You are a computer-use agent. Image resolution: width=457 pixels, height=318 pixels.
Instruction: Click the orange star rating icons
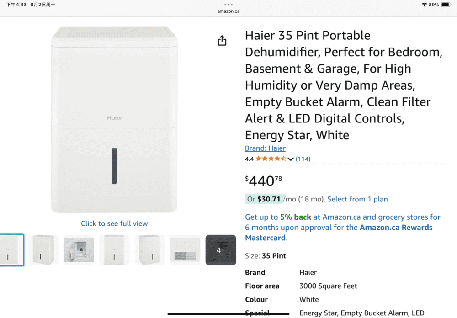pos(271,159)
